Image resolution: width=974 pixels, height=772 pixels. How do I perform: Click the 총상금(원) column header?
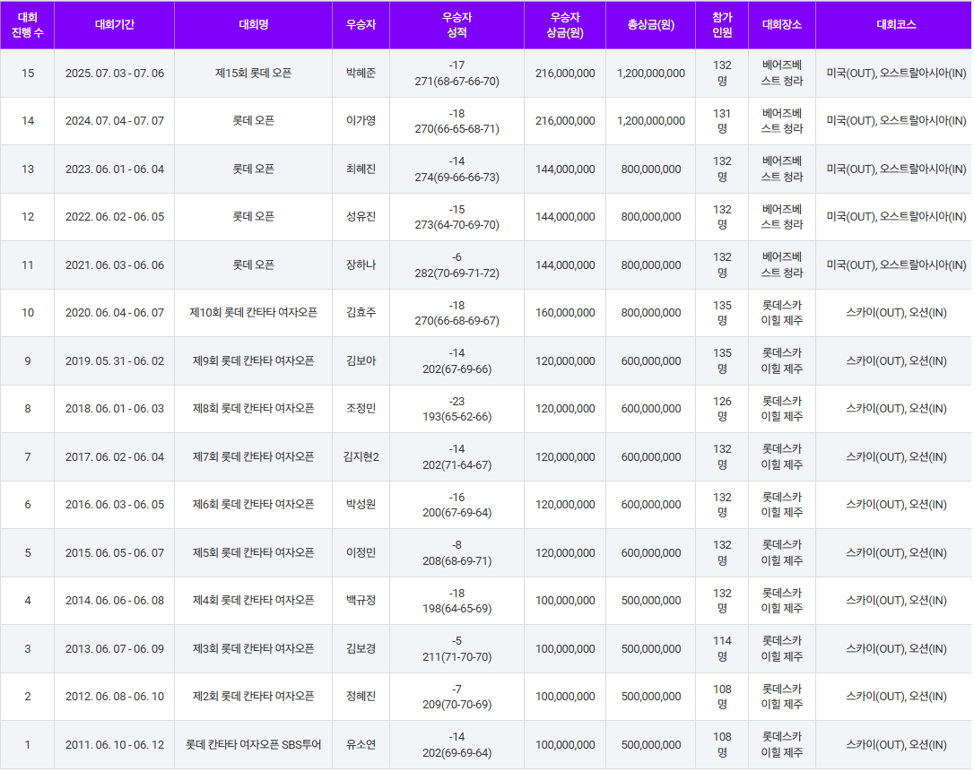click(x=650, y=25)
